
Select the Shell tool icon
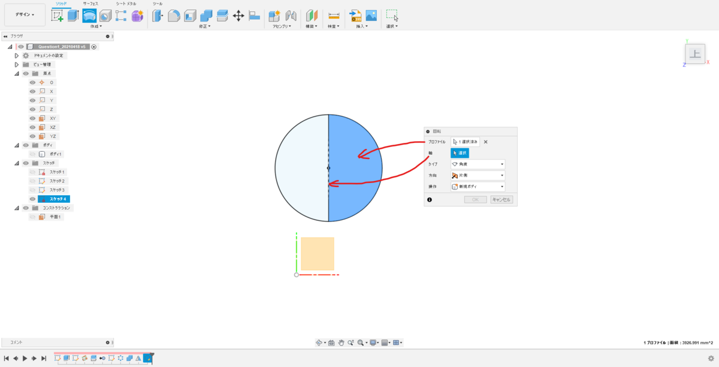point(190,16)
